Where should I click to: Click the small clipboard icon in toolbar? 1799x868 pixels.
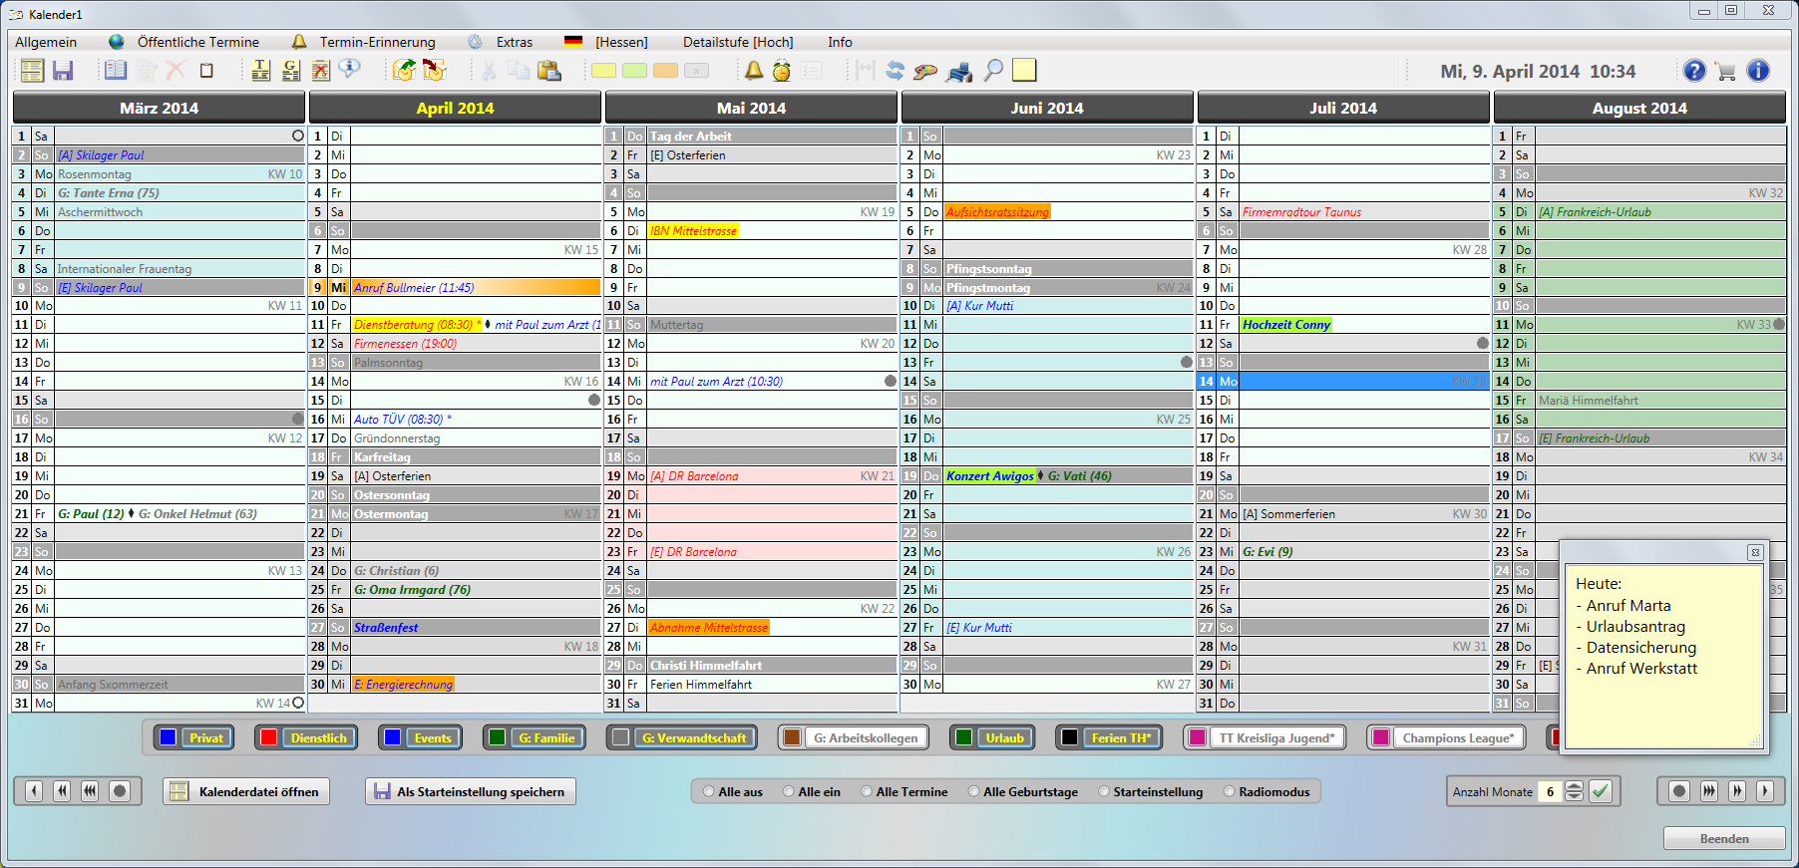206,71
